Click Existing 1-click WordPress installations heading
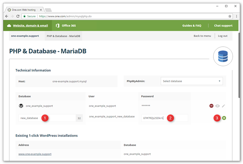Viewport: 243px width, 164px height. (x=46, y=136)
